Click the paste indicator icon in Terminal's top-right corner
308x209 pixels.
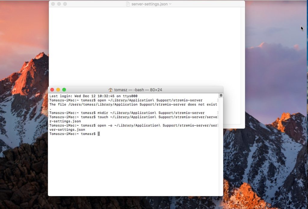[220, 95]
